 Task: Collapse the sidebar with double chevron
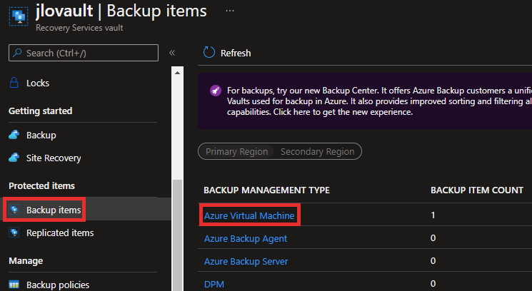point(172,53)
